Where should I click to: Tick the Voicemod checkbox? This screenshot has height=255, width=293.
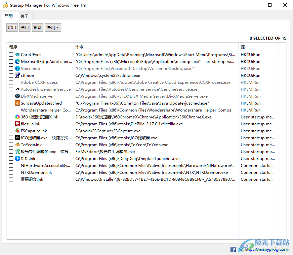pyautogui.click(x=11, y=68)
